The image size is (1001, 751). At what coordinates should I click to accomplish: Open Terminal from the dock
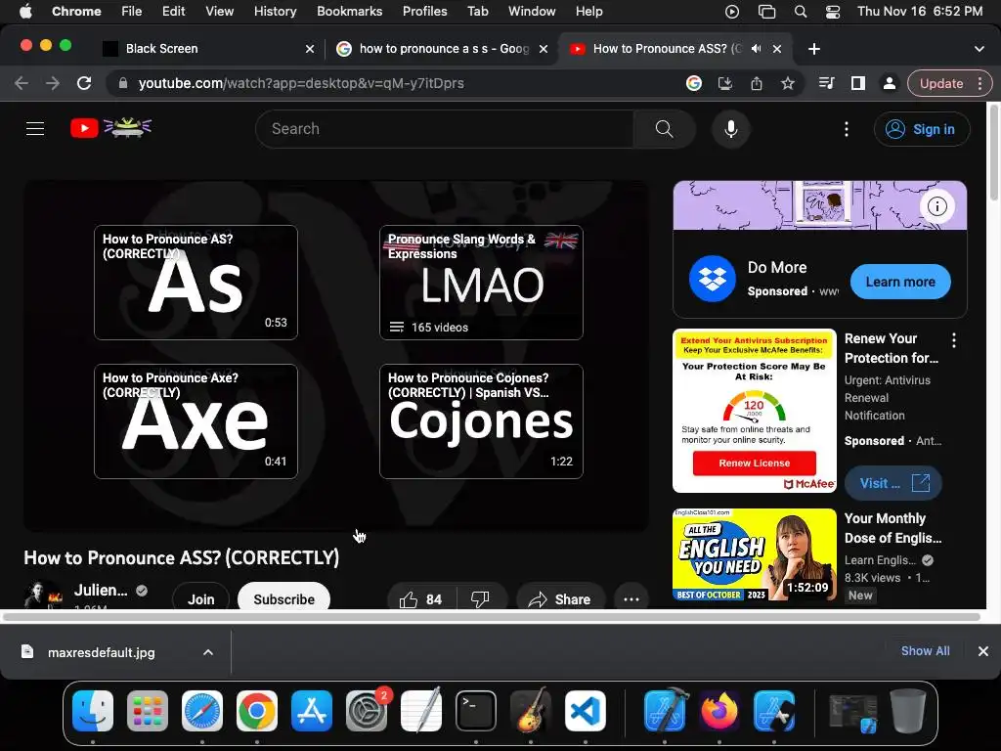click(476, 711)
